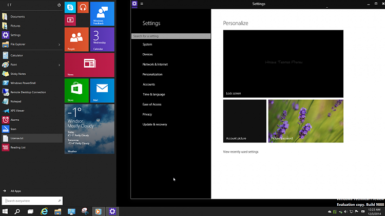Open Remote Desktop Connection
The image size is (385, 216).
click(32, 92)
